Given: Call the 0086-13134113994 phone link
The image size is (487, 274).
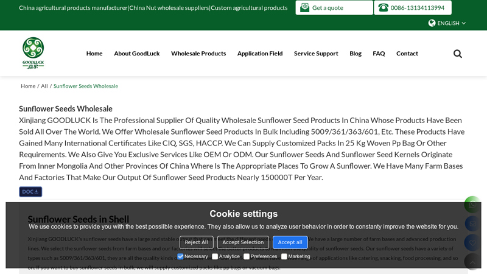Looking at the screenshot, I should (x=413, y=7).
